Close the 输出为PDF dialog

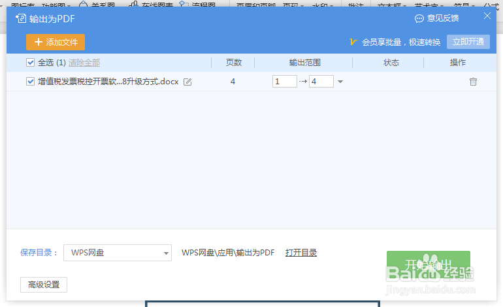tap(487, 16)
